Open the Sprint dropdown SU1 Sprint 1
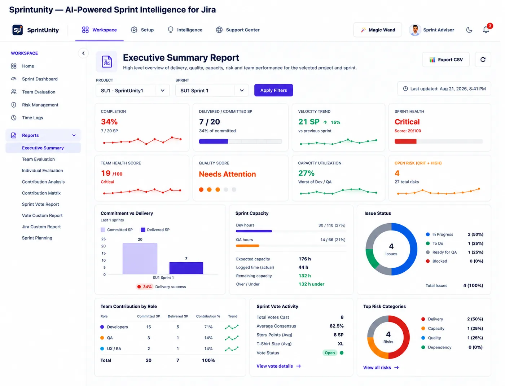The height and width of the screenshot is (386, 505). click(x=212, y=91)
